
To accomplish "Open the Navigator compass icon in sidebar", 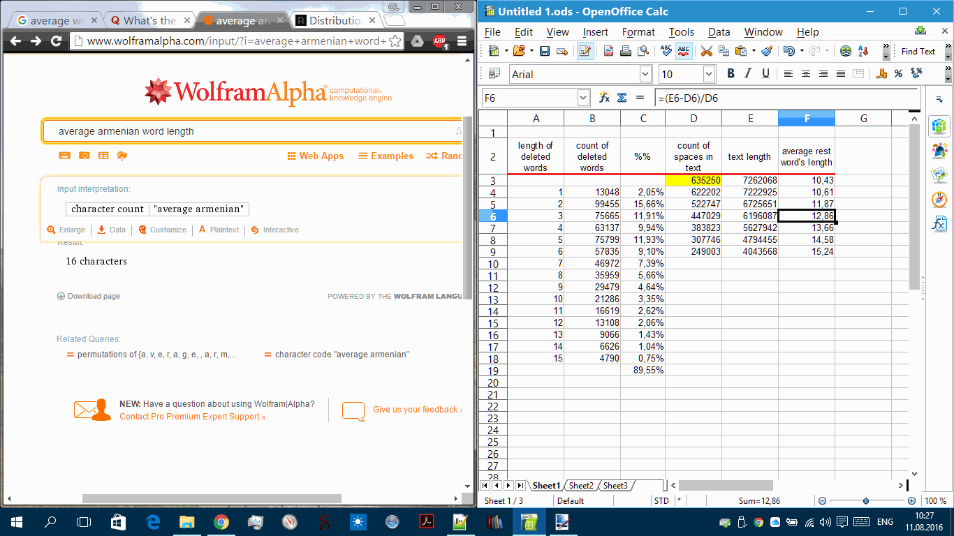I will [939, 200].
